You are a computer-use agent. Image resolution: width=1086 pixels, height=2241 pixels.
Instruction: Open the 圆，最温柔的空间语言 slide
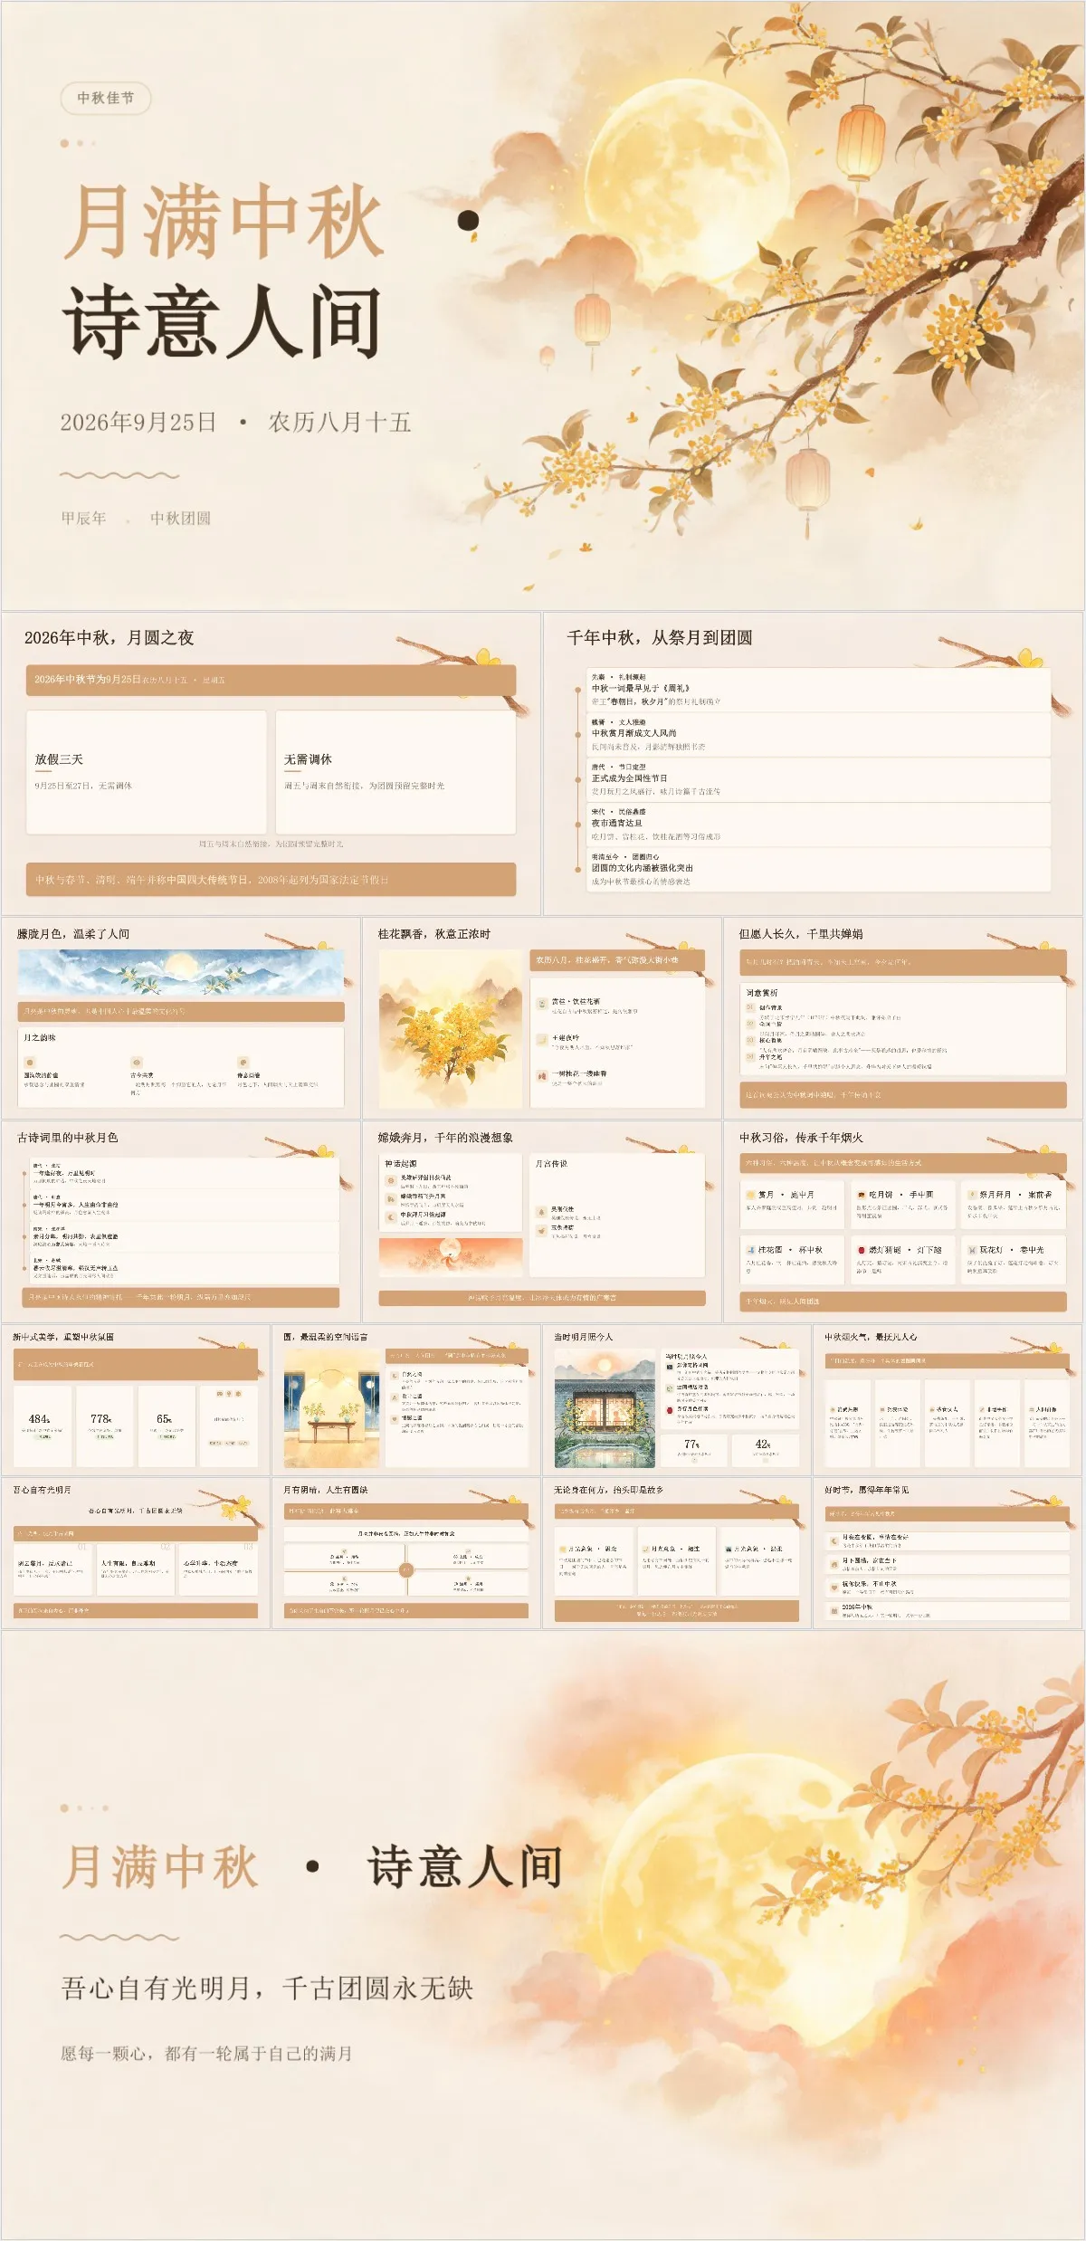(x=406, y=1399)
